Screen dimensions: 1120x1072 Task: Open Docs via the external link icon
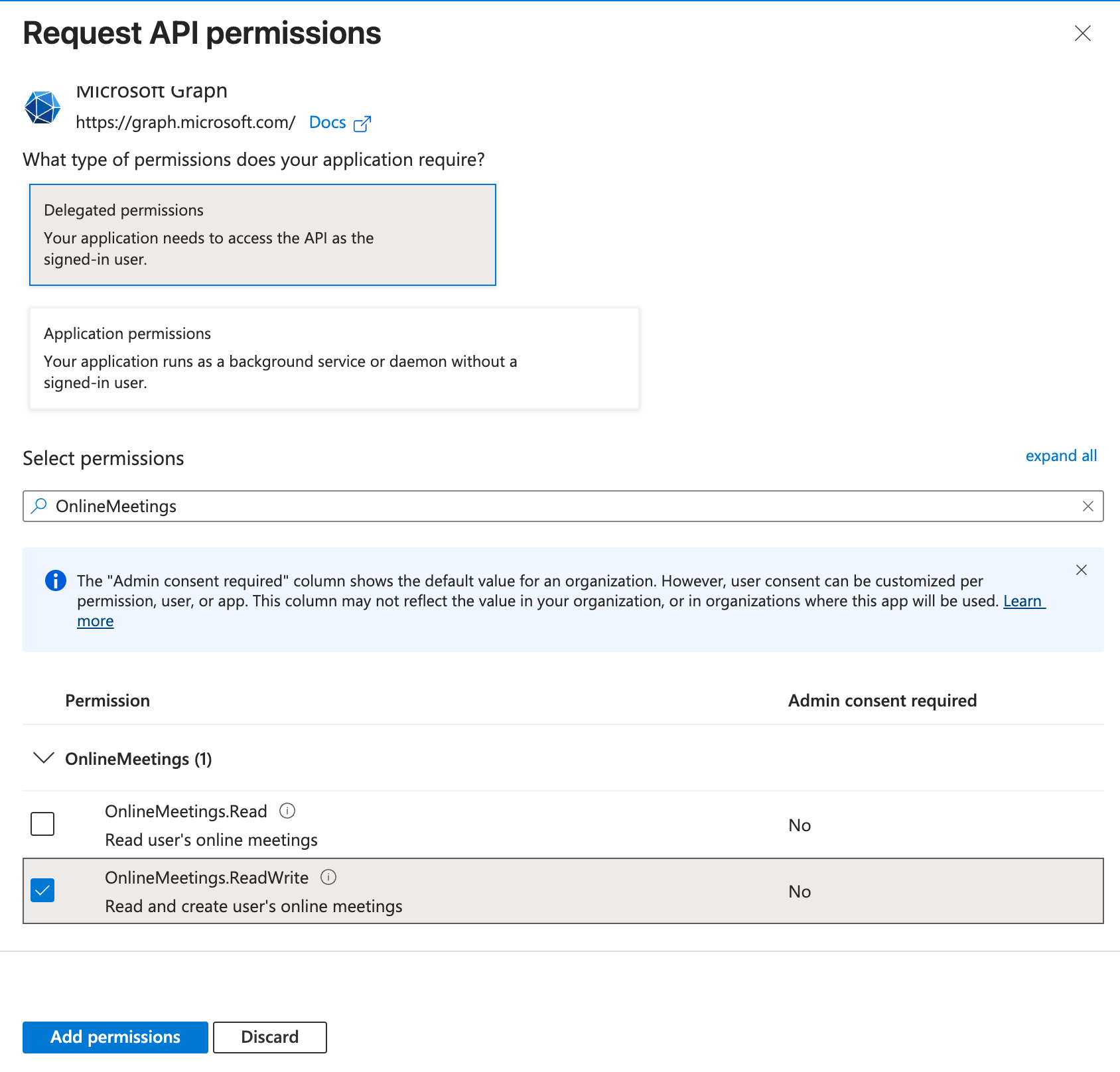[362, 123]
